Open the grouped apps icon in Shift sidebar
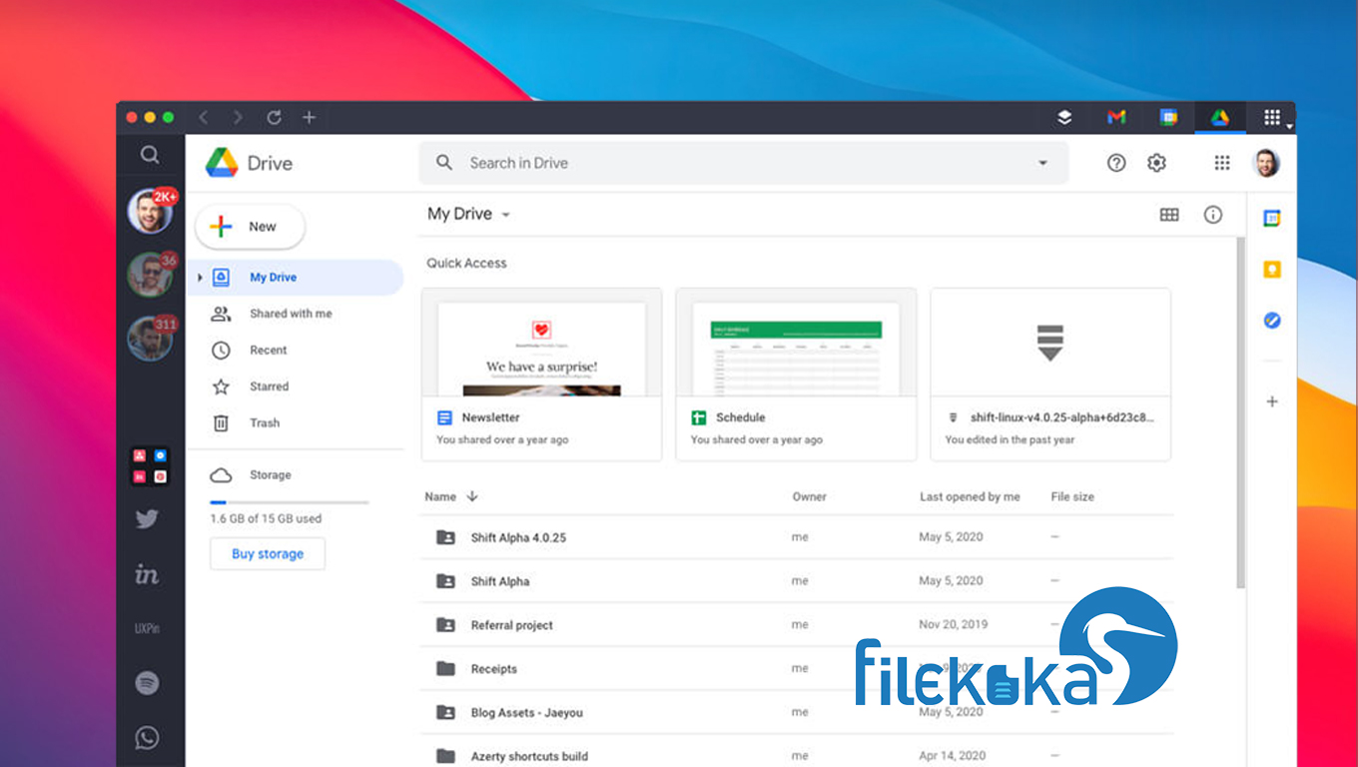 [150, 466]
